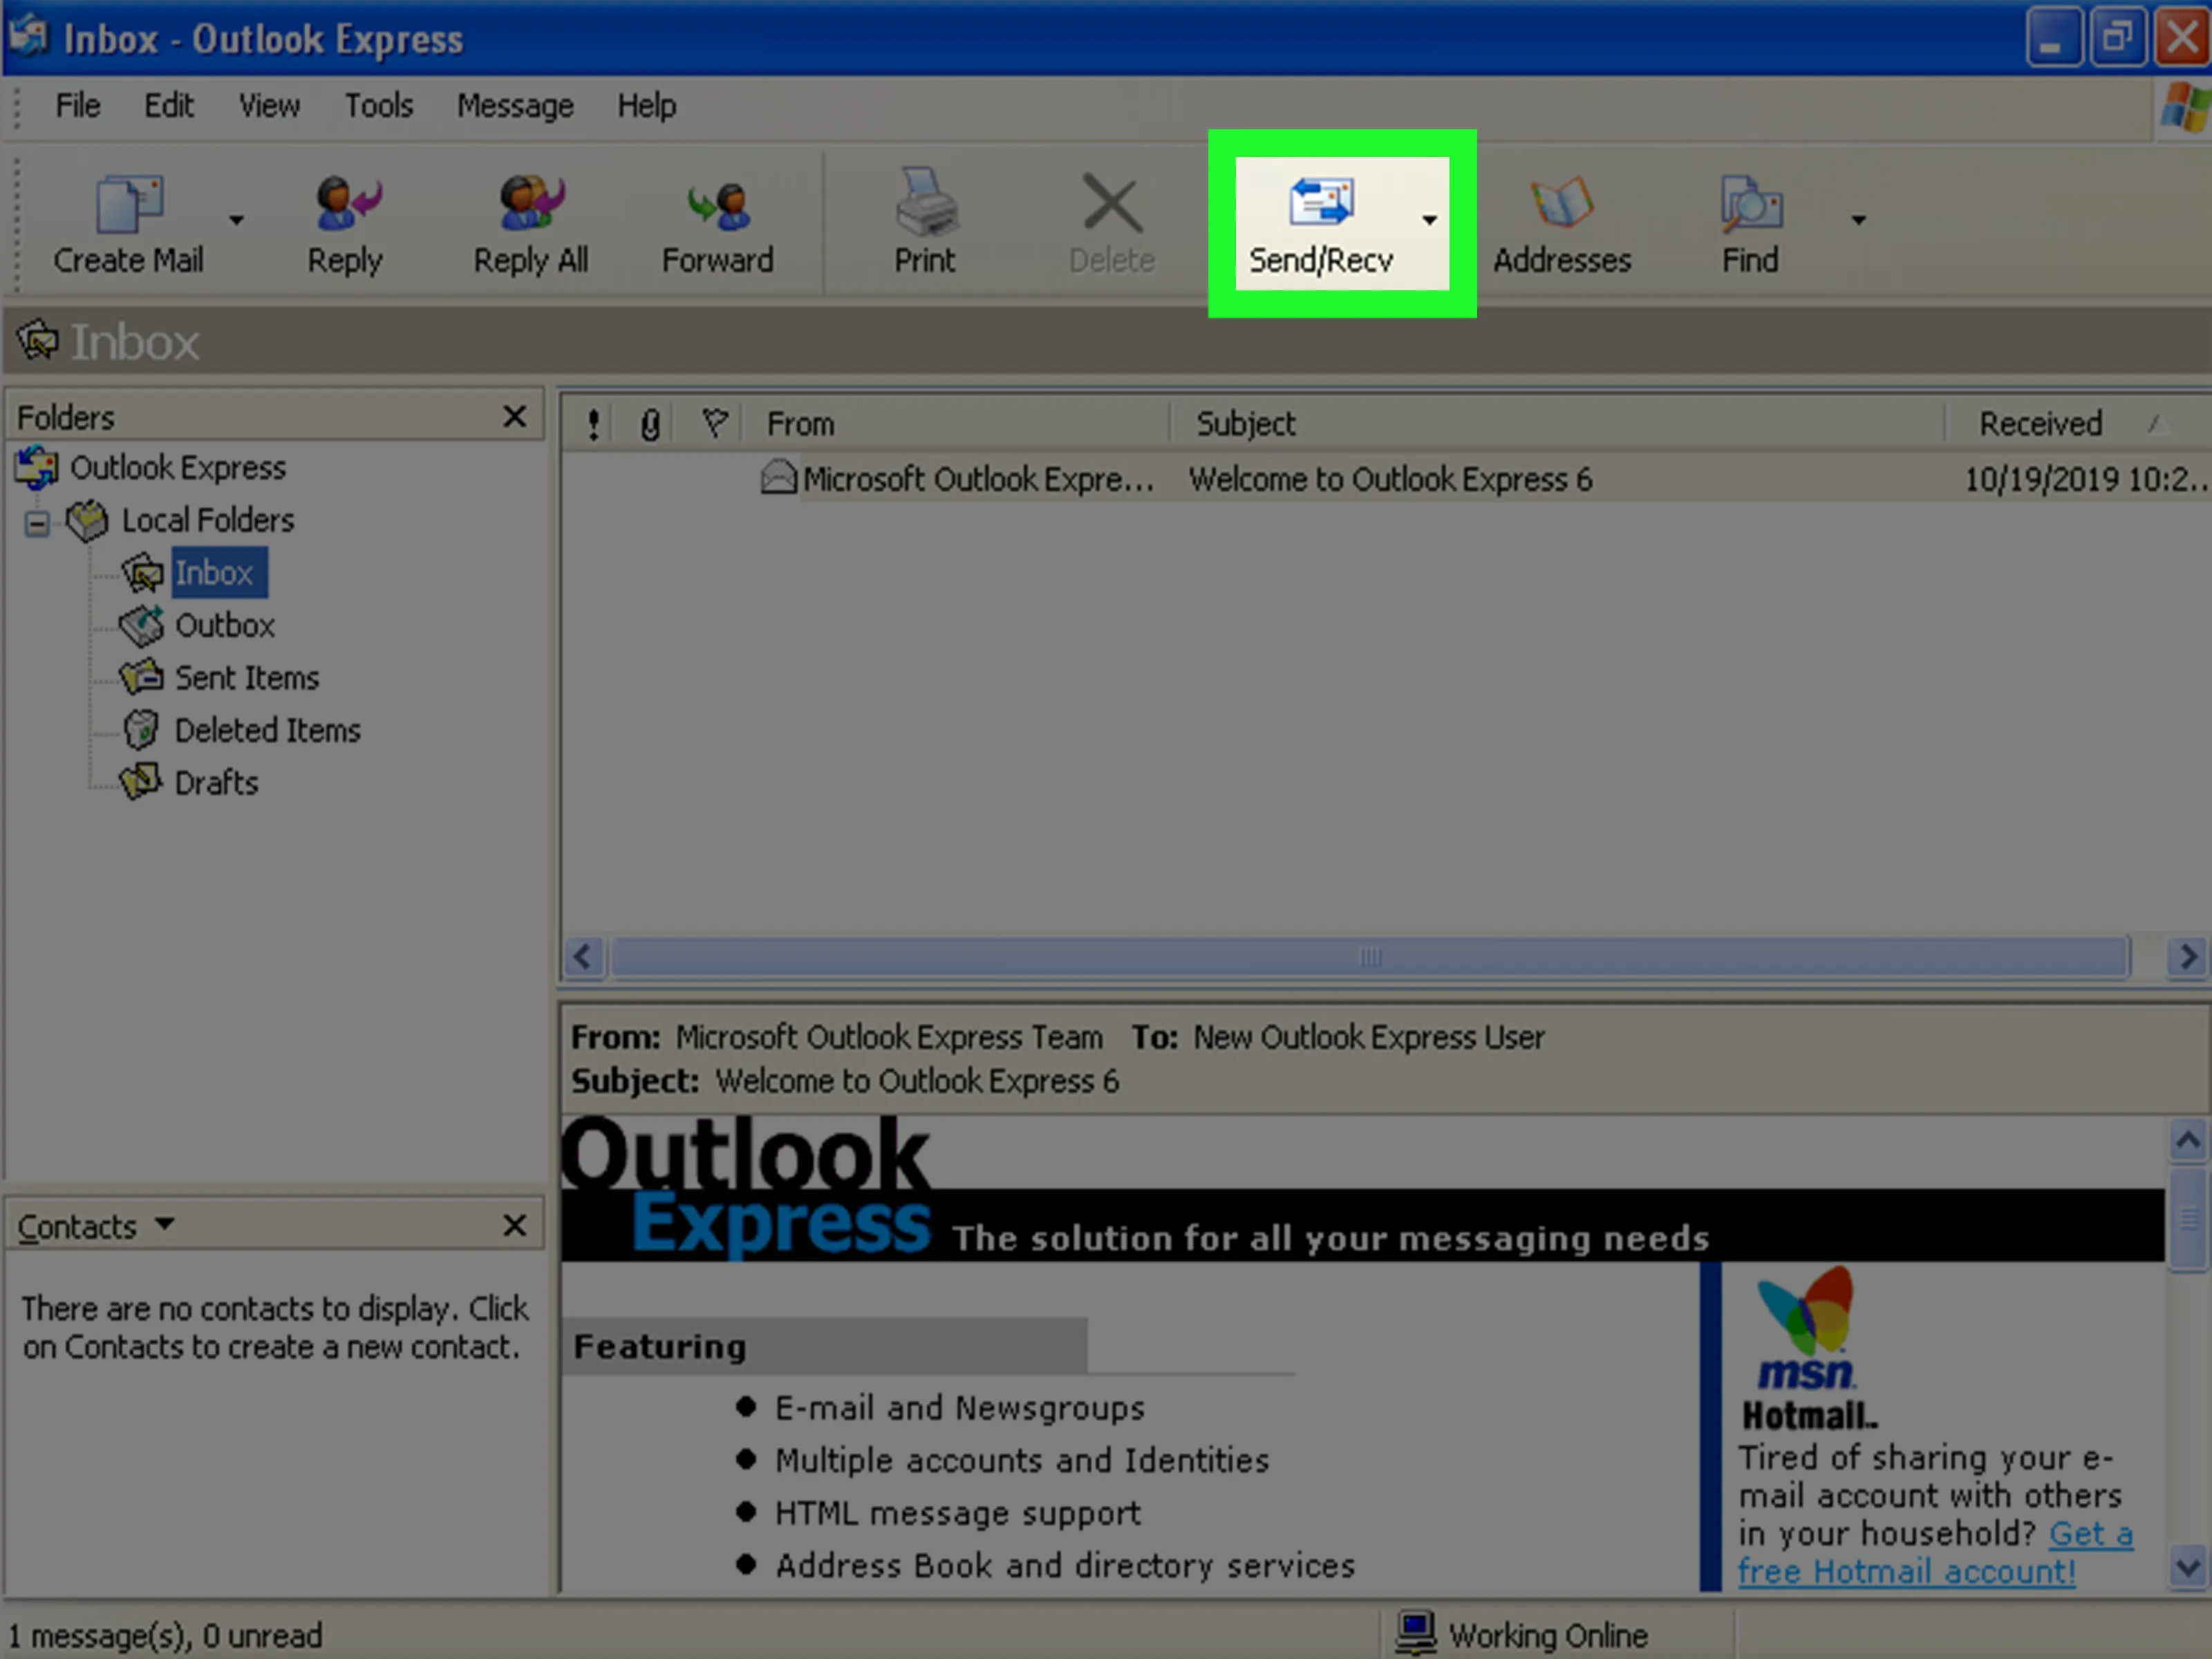Open the Help menu
The width and height of the screenshot is (2212, 1659).
click(646, 106)
